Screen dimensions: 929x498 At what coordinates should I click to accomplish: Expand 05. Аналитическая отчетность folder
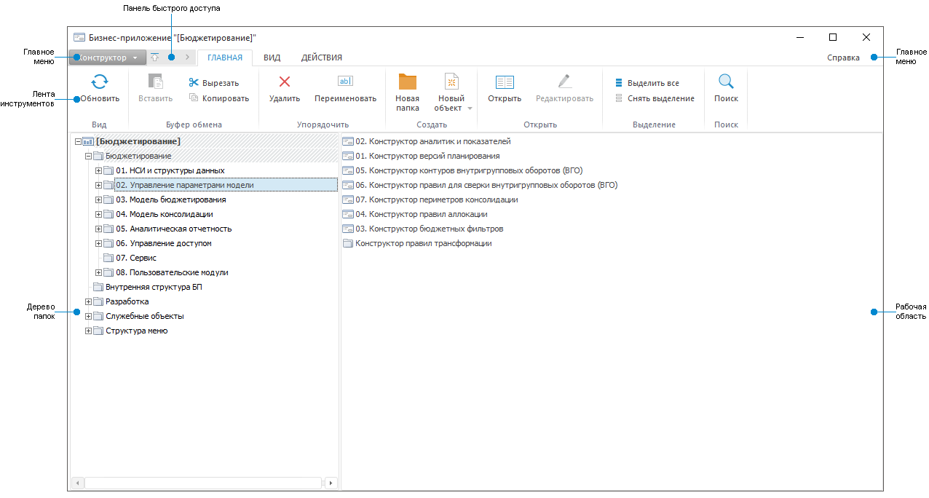[98, 229]
